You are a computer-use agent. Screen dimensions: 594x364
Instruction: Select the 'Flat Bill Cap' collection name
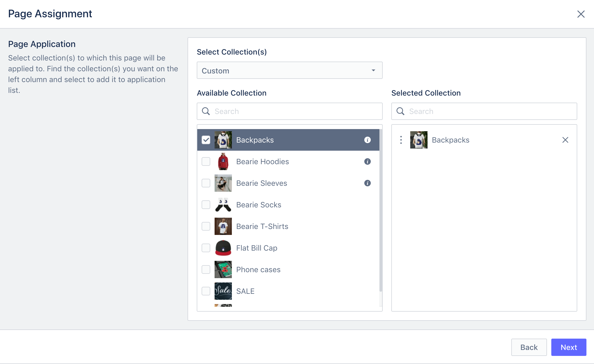pos(257,248)
